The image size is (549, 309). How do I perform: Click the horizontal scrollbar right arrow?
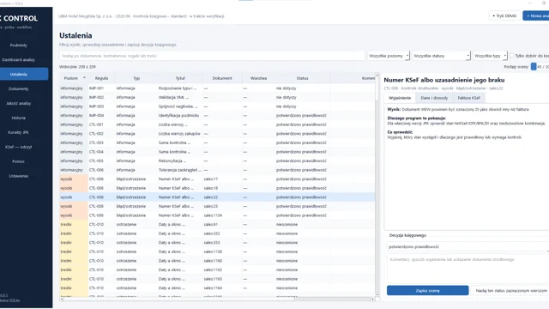click(373, 300)
